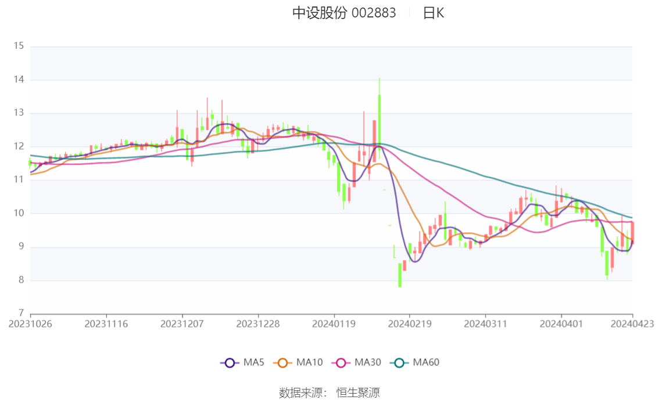Screen dimensions: 659x400
Task: Hide the MA5 line via its label
Action: point(253,362)
